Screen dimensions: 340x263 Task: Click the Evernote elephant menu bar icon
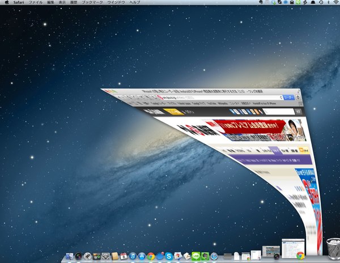pyautogui.click(x=260, y=3)
